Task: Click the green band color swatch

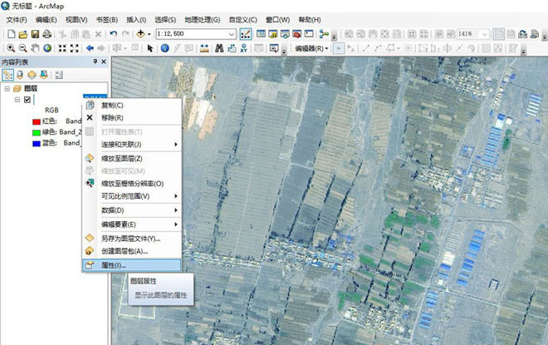Action: coord(37,133)
